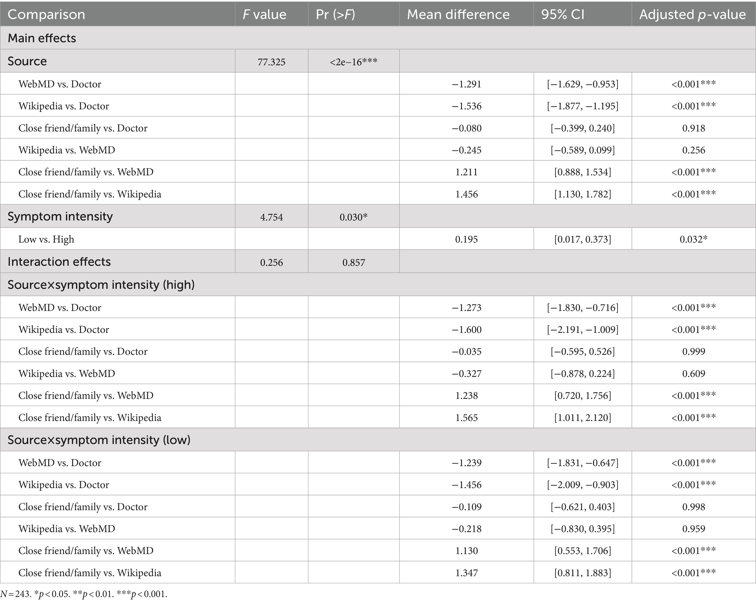Select the mean difference 1.347

coord(467,573)
